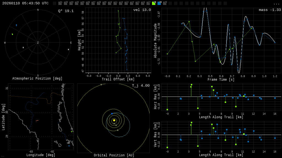Toggle the green station 18 box
The width and height of the screenshot is (282, 158).
pos(154,3)
